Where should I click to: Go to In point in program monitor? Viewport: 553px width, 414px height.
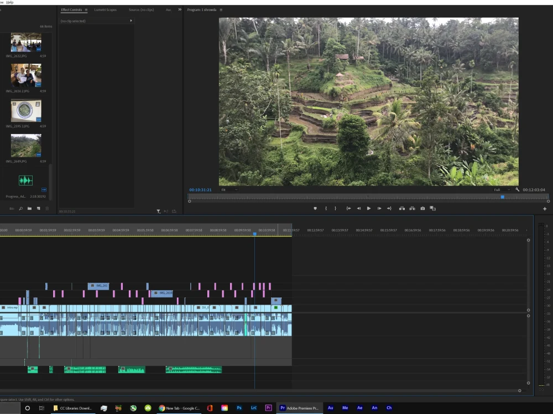[348, 209]
